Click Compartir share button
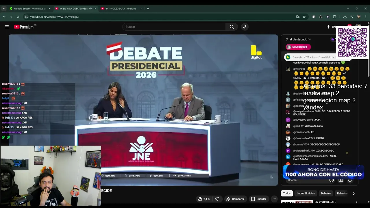 pyautogui.click(x=235, y=199)
